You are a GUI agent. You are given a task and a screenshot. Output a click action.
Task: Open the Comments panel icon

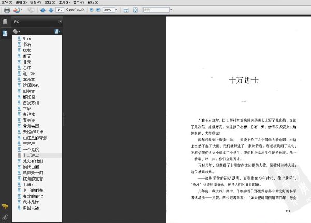pos(5,206)
